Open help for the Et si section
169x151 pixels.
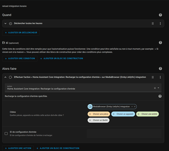tap(160, 43)
